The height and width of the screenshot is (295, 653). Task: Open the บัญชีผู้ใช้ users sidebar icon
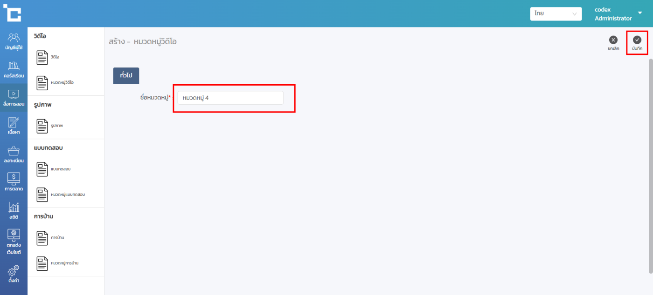pos(14,38)
